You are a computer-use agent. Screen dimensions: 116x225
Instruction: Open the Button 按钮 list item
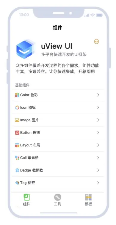point(58,133)
